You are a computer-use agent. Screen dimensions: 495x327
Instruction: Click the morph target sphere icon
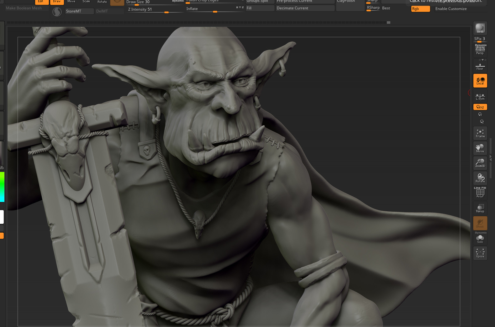[57, 12]
